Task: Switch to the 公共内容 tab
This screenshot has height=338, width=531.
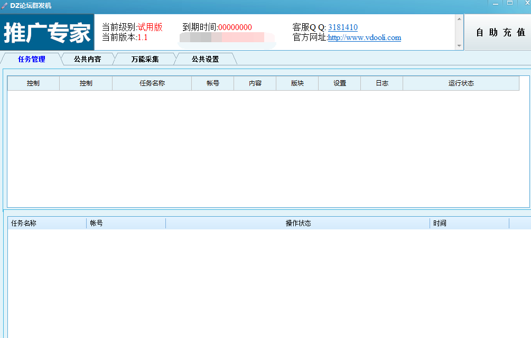Action: (86, 59)
